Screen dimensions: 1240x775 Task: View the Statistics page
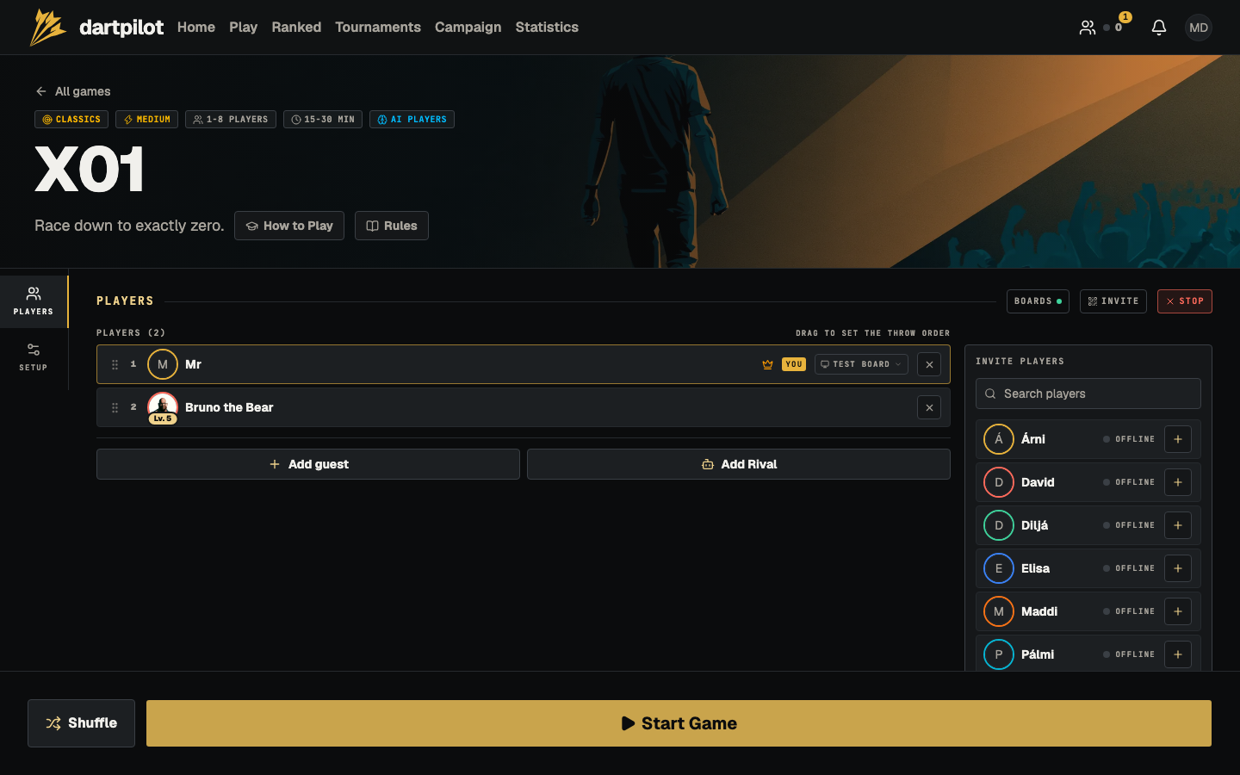[547, 28]
